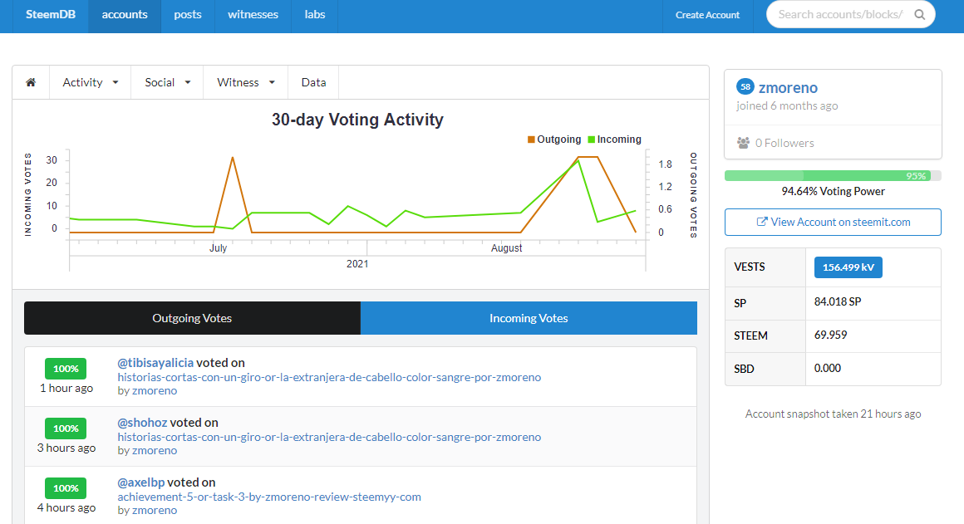Open @axelbp voter profile

pos(141,482)
